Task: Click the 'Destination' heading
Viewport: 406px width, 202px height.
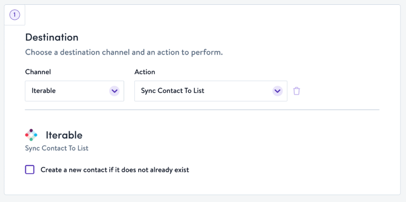Action: point(52,38)
